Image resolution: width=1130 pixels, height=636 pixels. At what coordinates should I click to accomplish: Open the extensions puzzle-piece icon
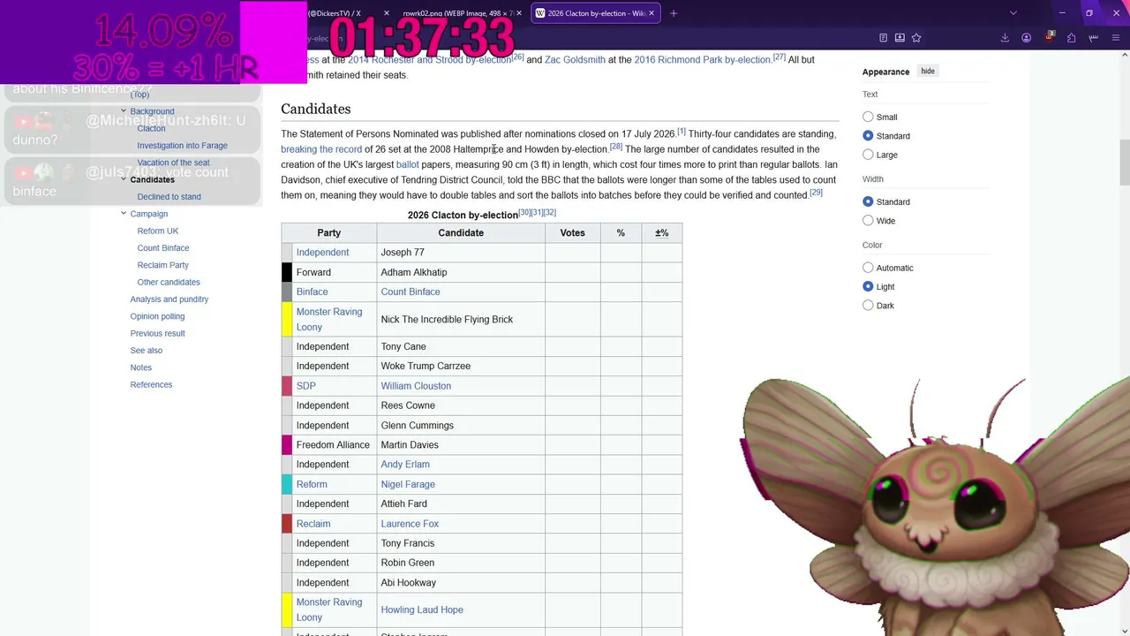pyautogui.click(x=1071, y=38)
